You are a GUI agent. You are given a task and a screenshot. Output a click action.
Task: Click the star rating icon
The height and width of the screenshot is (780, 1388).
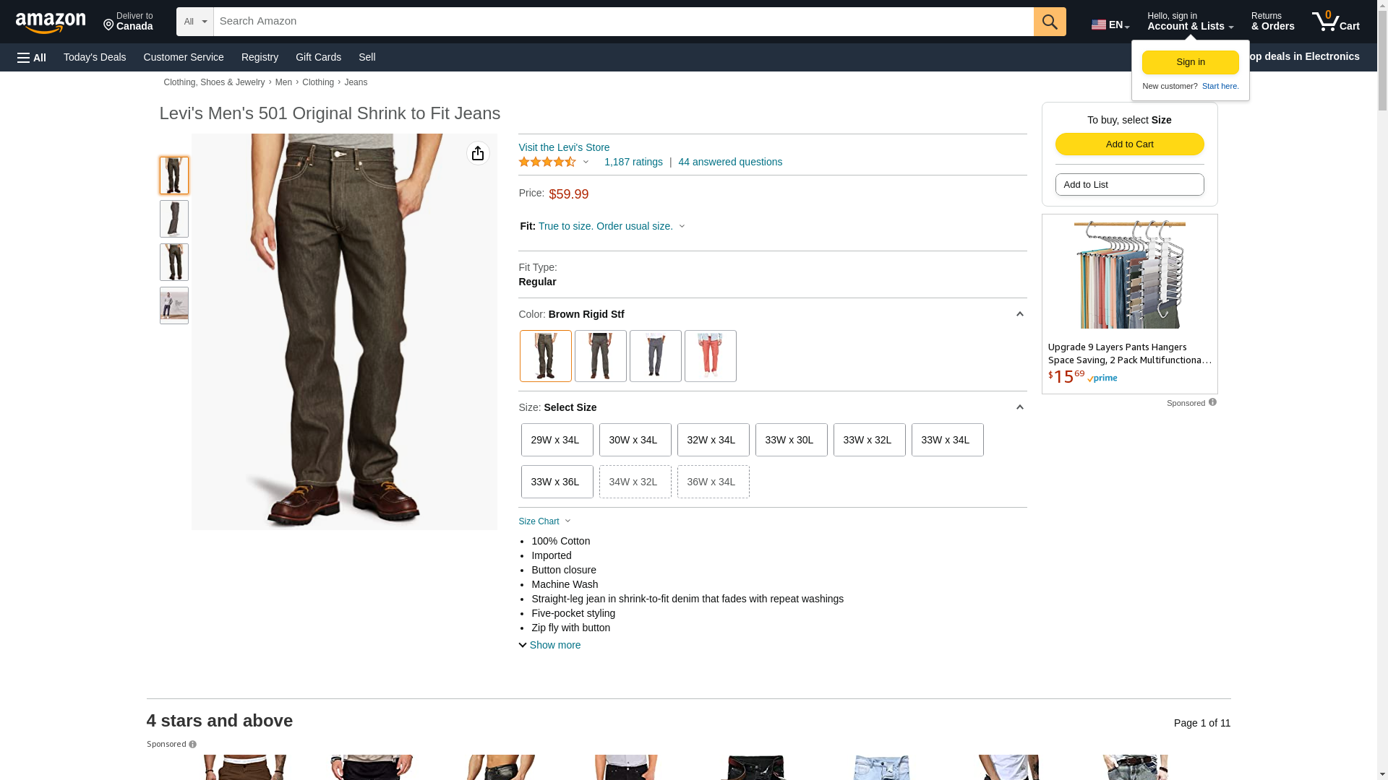coord(547,162)
